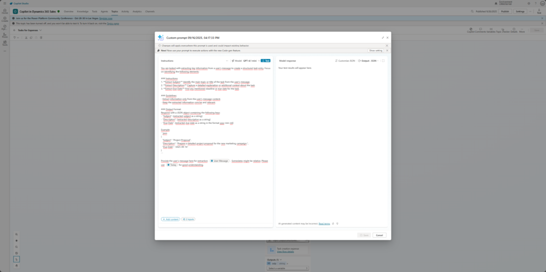The height and width of the screenshot is (272, 546).
Task: Open the Read terms link
Action: click(324, 223)
